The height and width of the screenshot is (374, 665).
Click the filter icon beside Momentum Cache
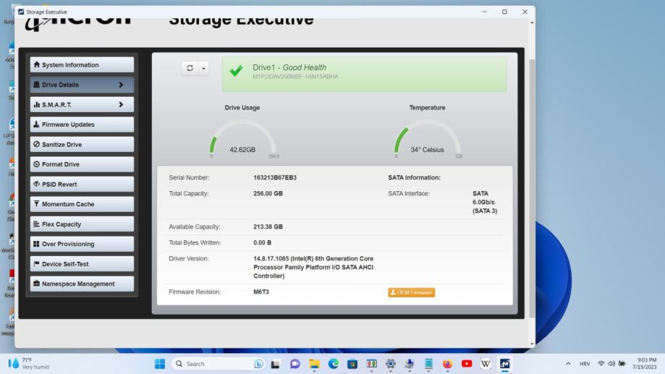[x=36, y=204]
